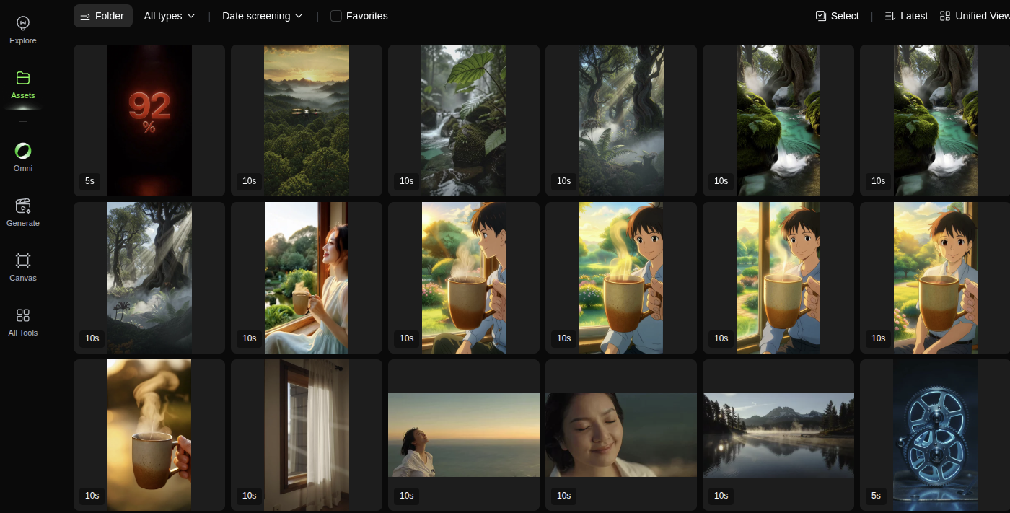Enable the Favorites checkbox
1010x513 pixels.
(336, 16)
